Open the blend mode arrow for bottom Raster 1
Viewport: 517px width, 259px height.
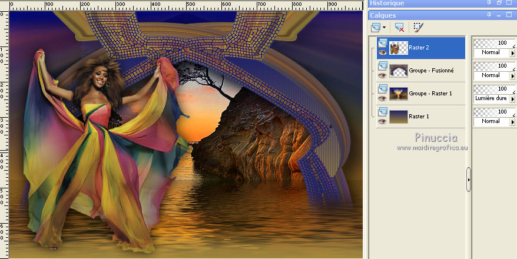(x=512, y=122)
